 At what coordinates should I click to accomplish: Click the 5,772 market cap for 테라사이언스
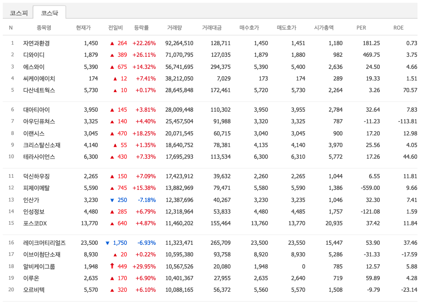pyautogui.click(x=336, y=156)
